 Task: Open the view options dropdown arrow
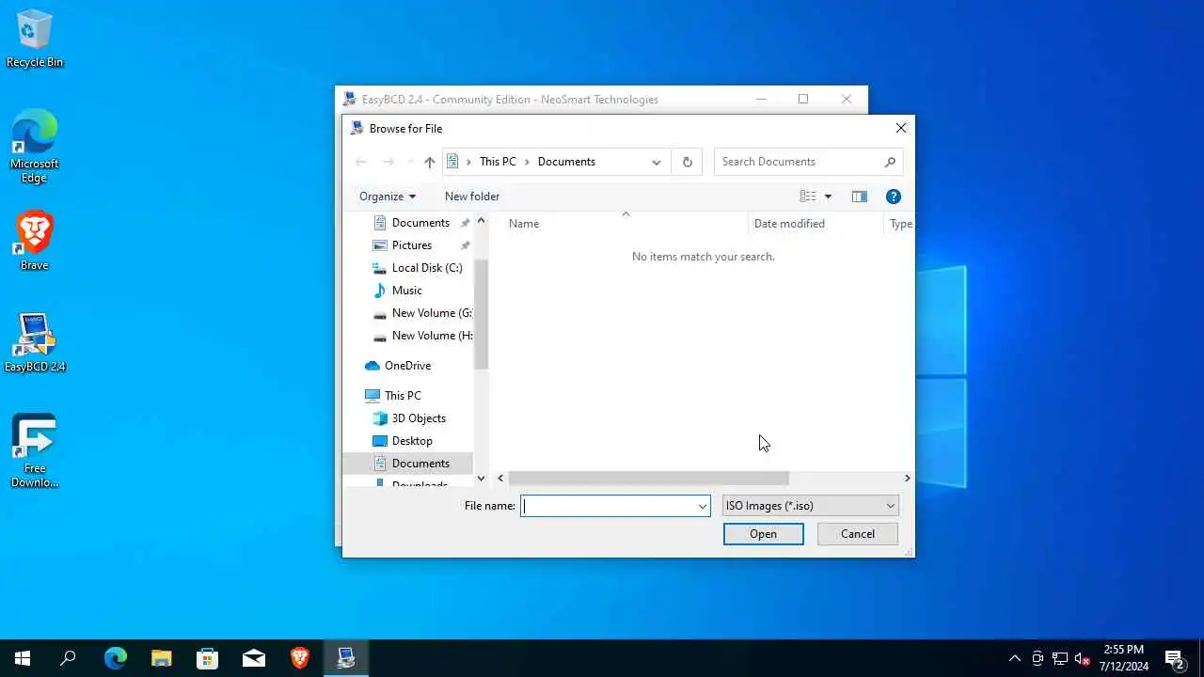pyautogui.click(x=828, y=197)
